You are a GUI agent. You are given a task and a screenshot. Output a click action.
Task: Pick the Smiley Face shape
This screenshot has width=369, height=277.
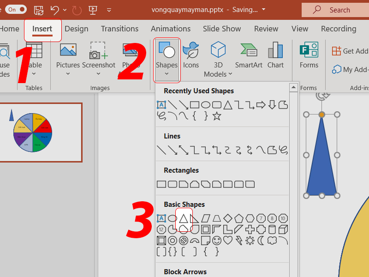pos(217,241)
